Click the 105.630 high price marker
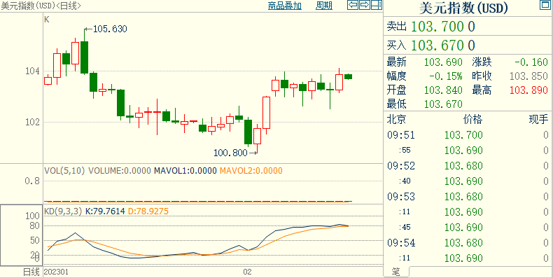This screenshot has height=278, width=553. point(109,29)
